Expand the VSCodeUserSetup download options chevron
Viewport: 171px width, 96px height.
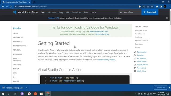[x=27, y=88]
